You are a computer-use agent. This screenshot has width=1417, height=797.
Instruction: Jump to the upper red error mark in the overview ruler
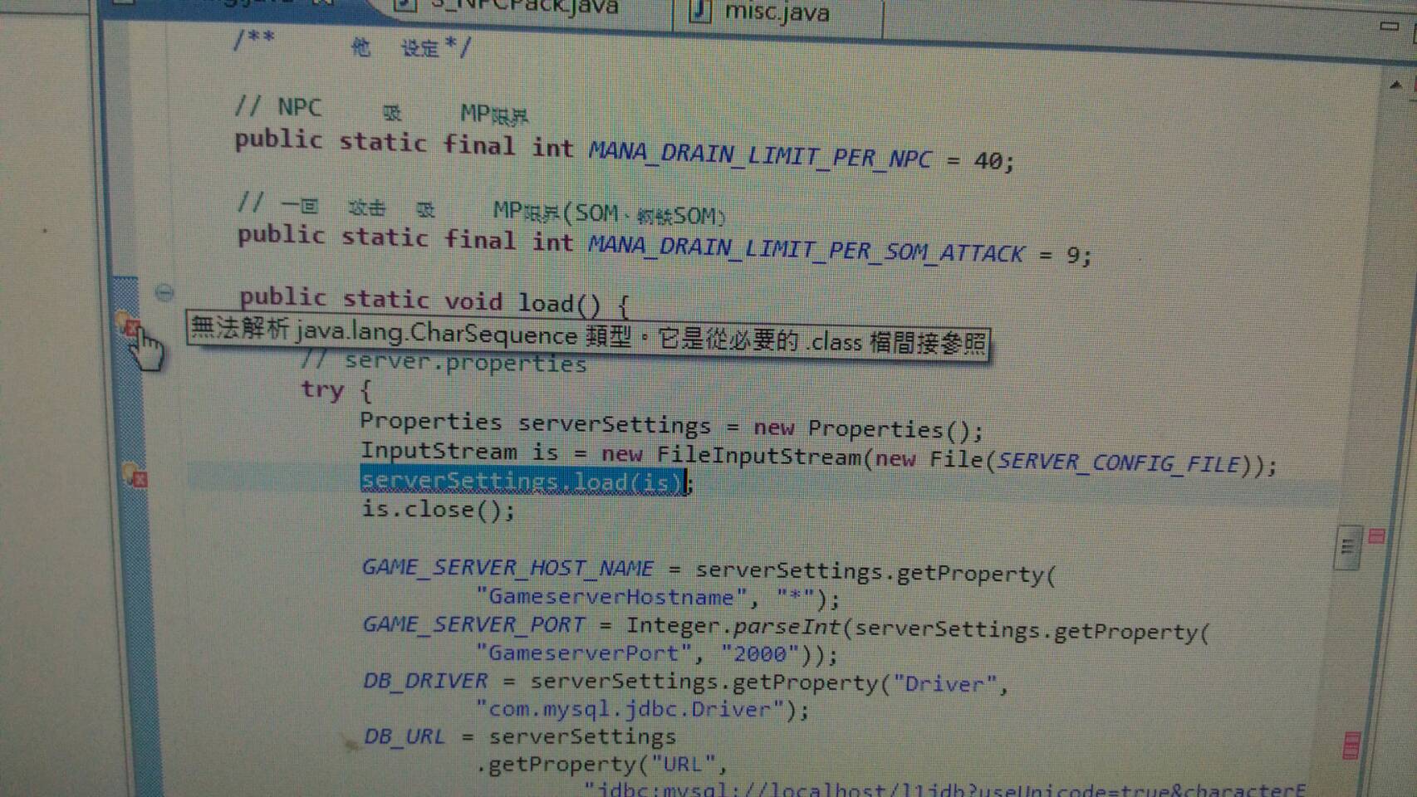[1376, 536]
